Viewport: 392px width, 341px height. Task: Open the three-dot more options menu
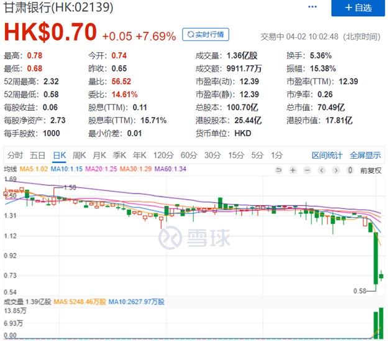pos(312,7)
